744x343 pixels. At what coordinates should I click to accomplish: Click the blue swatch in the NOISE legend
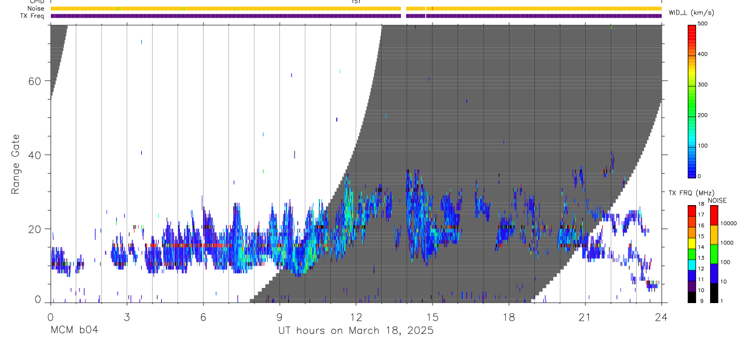click(x=714, y=273)
